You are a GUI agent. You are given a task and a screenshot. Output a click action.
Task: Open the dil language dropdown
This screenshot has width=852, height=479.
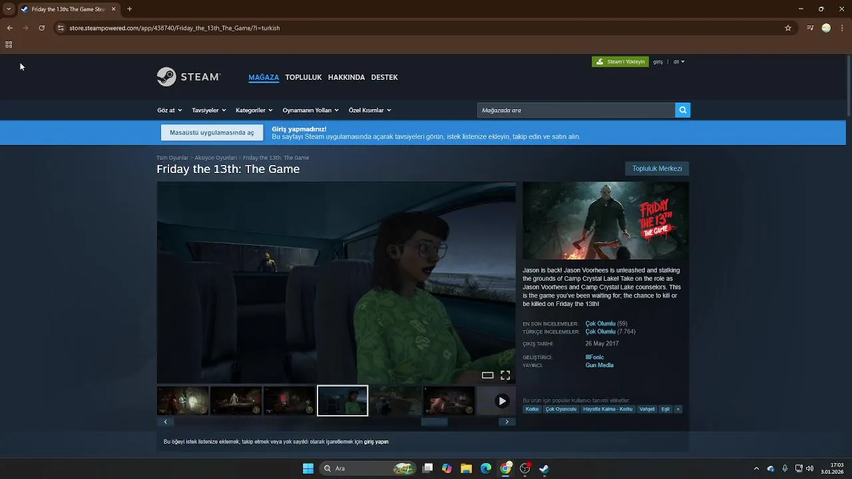678,62
